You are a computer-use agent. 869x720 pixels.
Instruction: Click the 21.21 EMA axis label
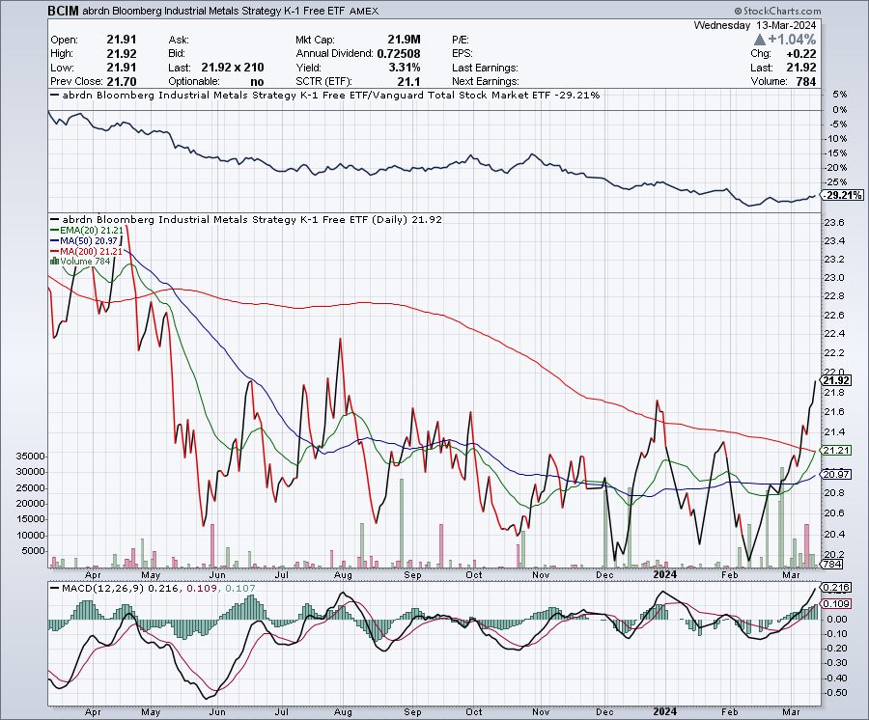(x=836, y=451)
